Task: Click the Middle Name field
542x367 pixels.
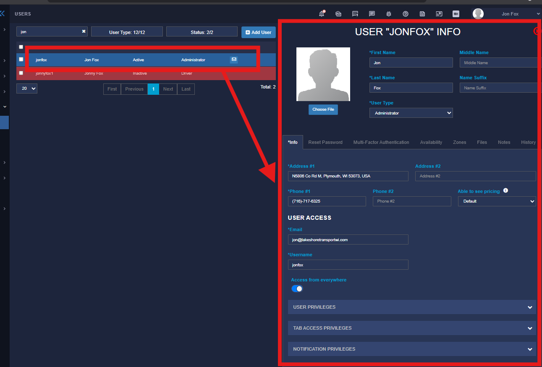Action: (499, 62)
